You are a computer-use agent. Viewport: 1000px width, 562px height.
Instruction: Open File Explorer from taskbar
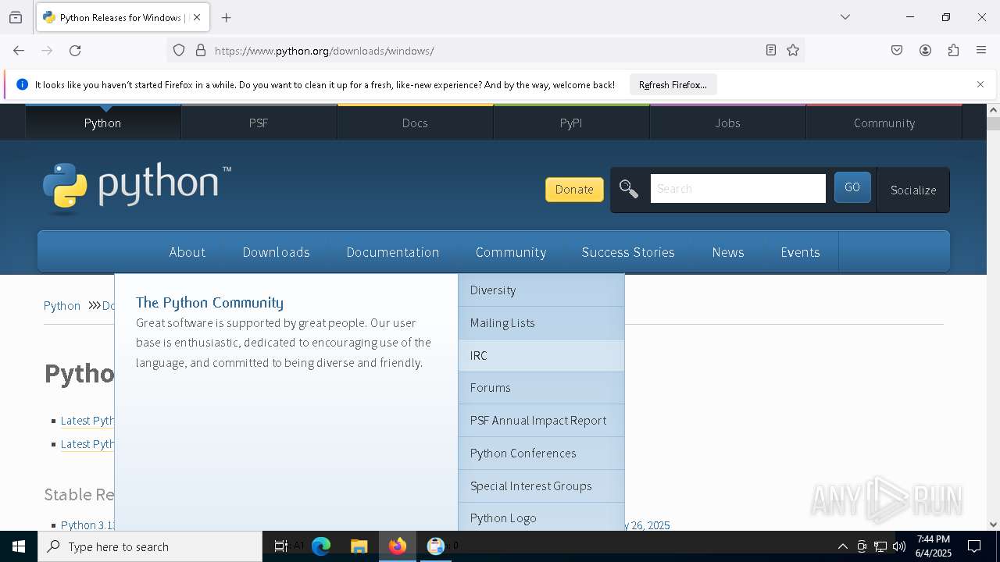click(x=359, y=546)
